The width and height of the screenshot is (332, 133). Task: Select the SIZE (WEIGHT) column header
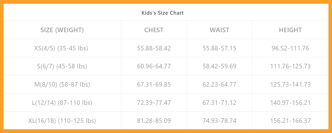pos(62,30)
